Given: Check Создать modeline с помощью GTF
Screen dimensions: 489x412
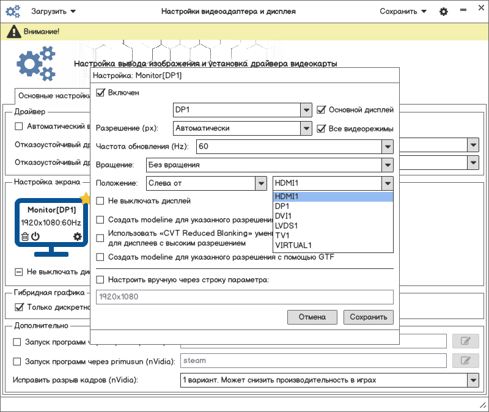Looking at the screenshot, I should click(100, 257).
